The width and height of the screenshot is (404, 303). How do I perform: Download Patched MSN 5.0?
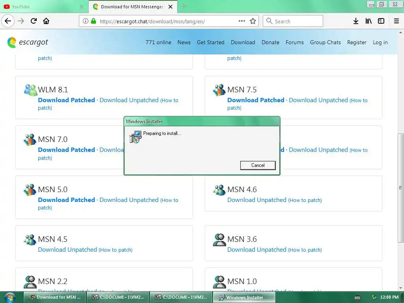point(66,200)
